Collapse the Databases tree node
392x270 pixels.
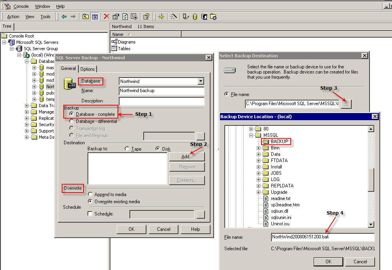click(27, 61)
